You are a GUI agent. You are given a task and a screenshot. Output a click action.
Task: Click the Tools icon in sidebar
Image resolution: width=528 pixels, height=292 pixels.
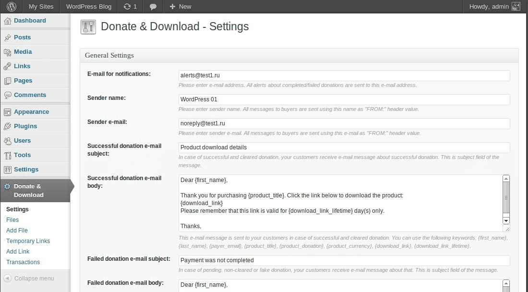pyautogui.click(x=7, y=155)
